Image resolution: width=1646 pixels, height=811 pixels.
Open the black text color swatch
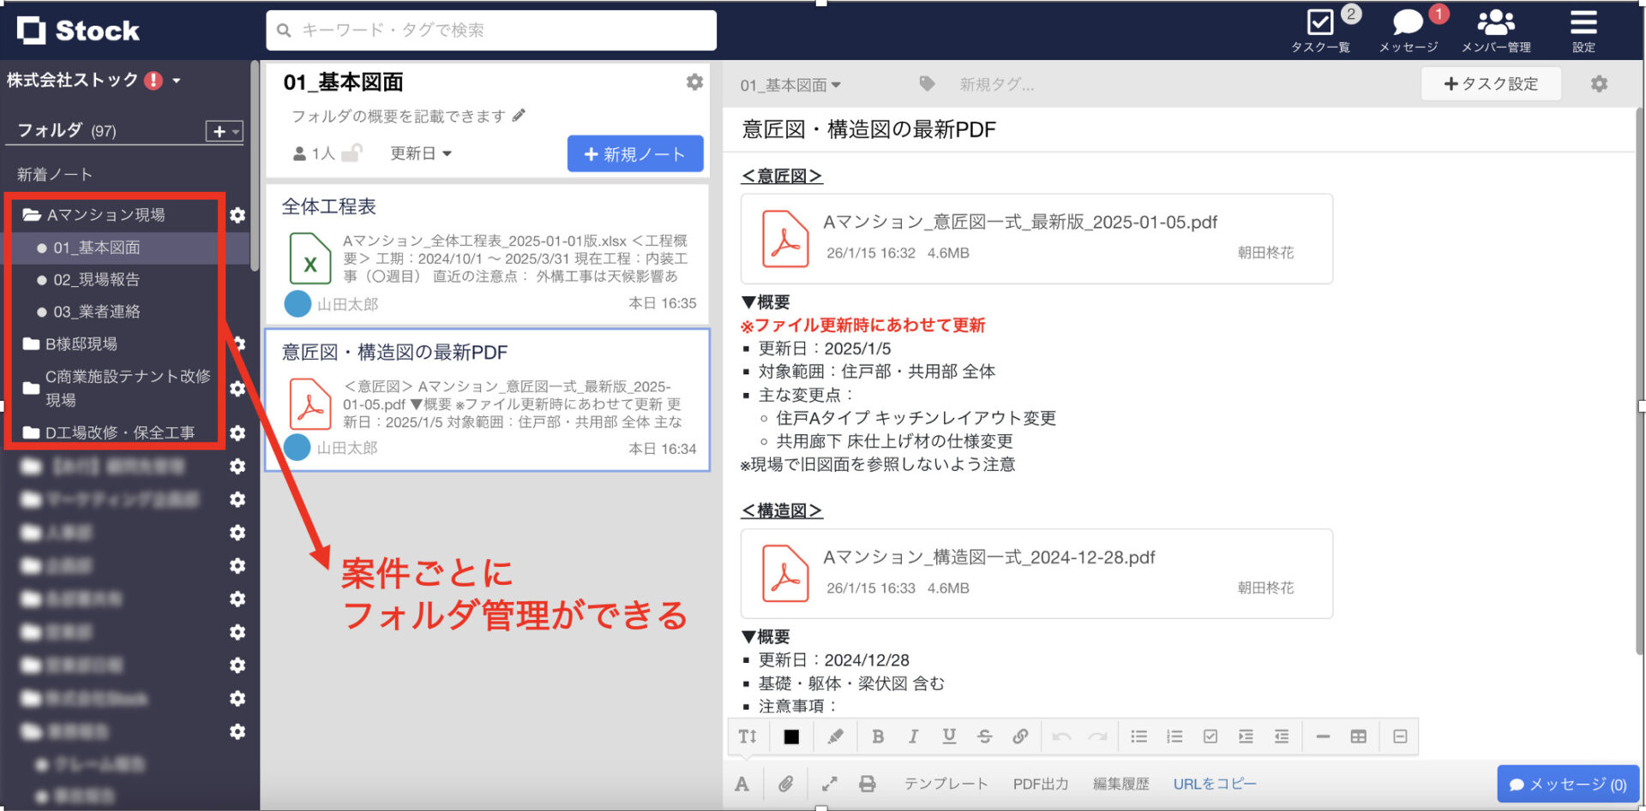tap(790, 736)
